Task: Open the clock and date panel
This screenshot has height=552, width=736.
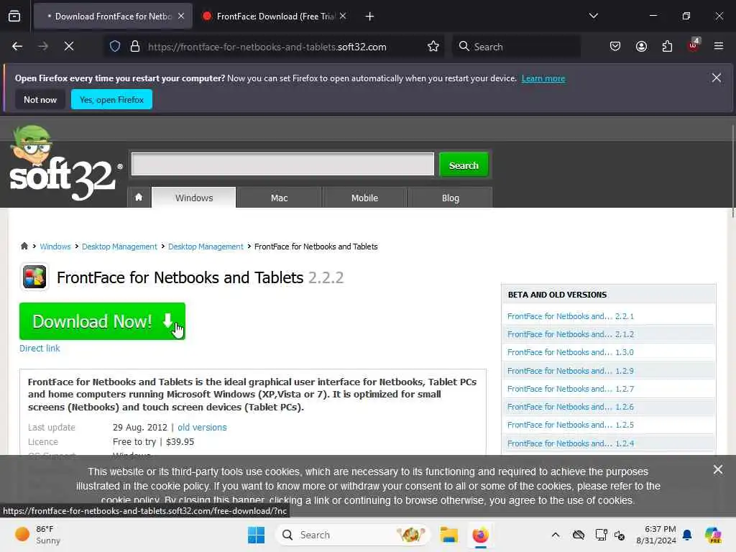Action: 656,535
